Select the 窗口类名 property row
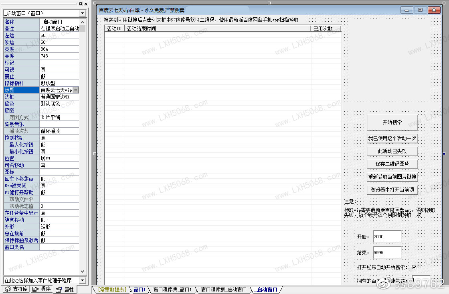 tap(42, 247)
